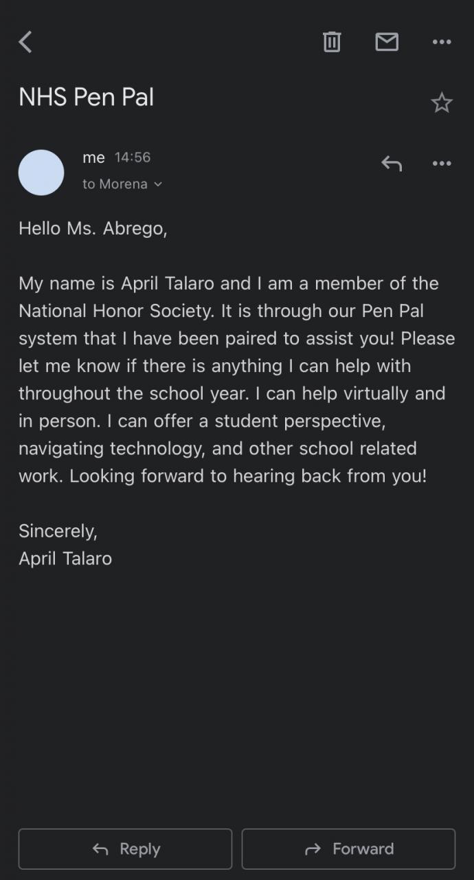Screen dimensions: 474x880
Task: Click the "NHS Pen Pal" subject title
Action: pyautogui.click(x=87, y=98)
